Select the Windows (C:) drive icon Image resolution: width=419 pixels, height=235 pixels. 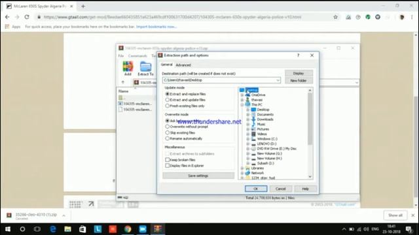253,139
